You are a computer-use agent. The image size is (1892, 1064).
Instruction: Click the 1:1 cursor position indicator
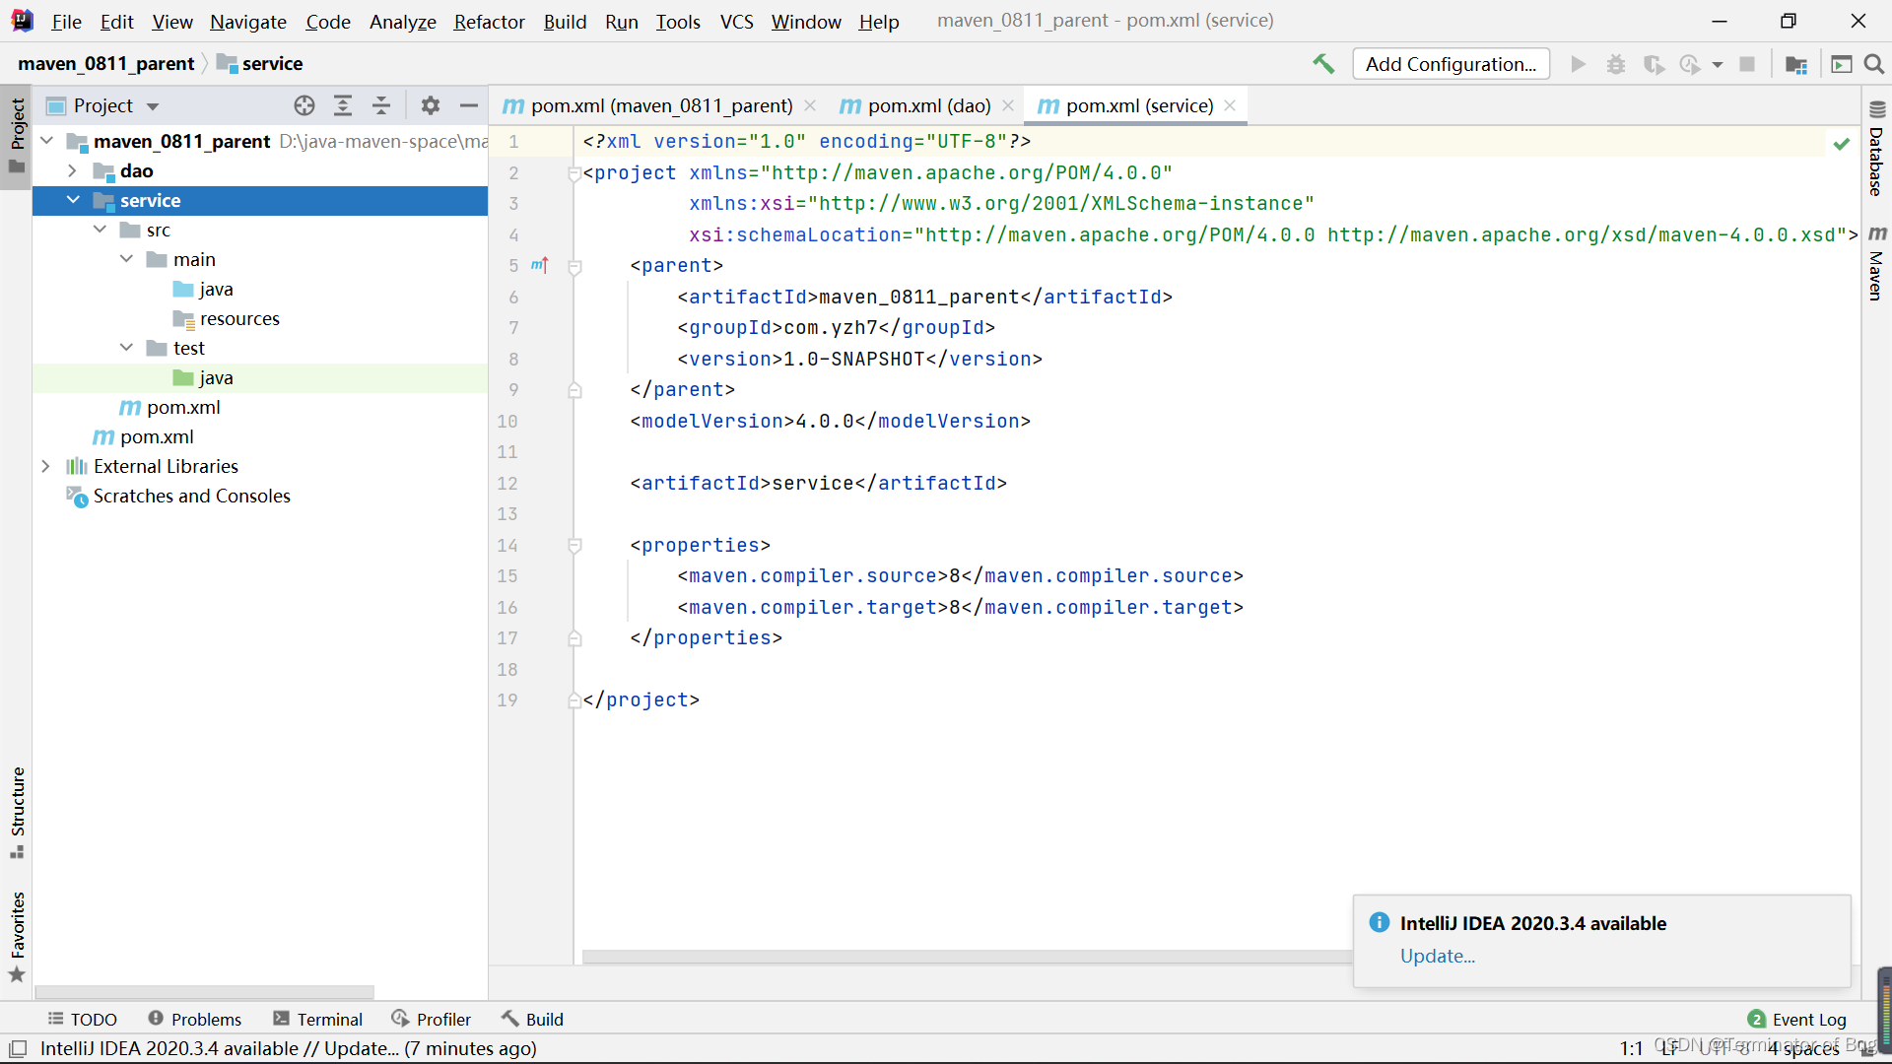pos(1631,1048)
